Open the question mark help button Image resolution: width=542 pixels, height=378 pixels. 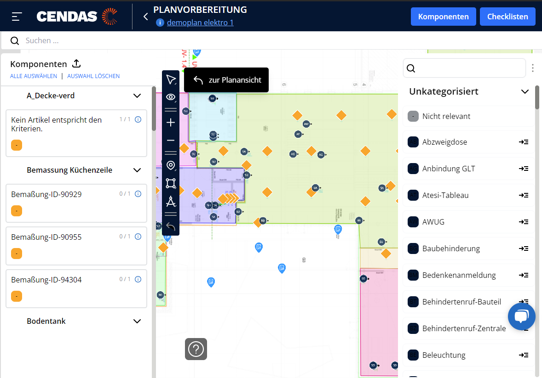196,349
